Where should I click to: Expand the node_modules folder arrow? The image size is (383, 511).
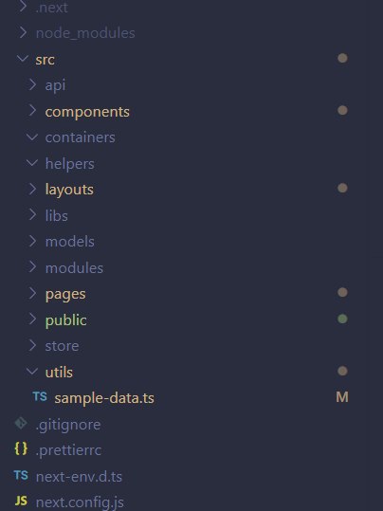click(x=23, y=32)
